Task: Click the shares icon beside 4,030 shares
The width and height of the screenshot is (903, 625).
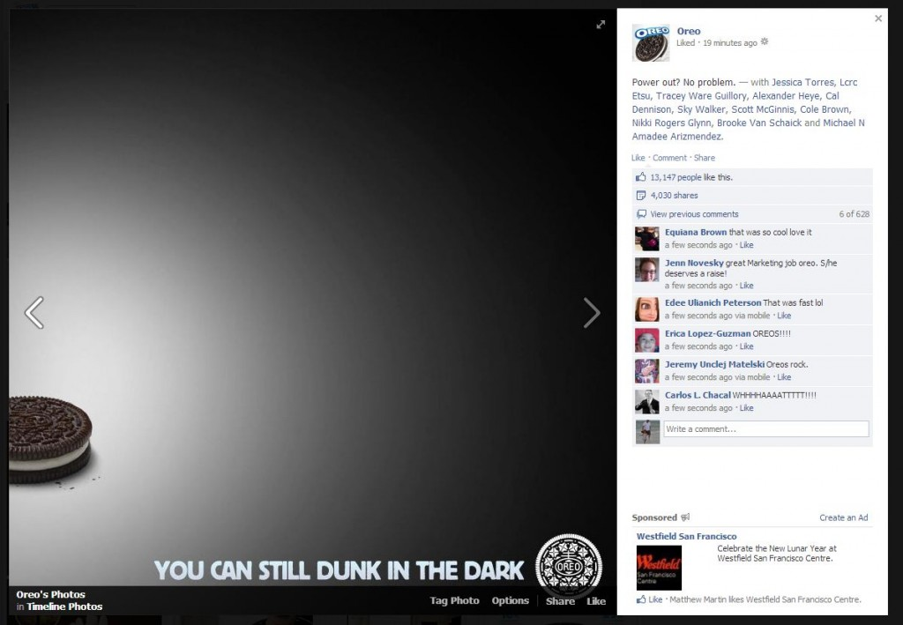Action: click(x=641, y=196)
